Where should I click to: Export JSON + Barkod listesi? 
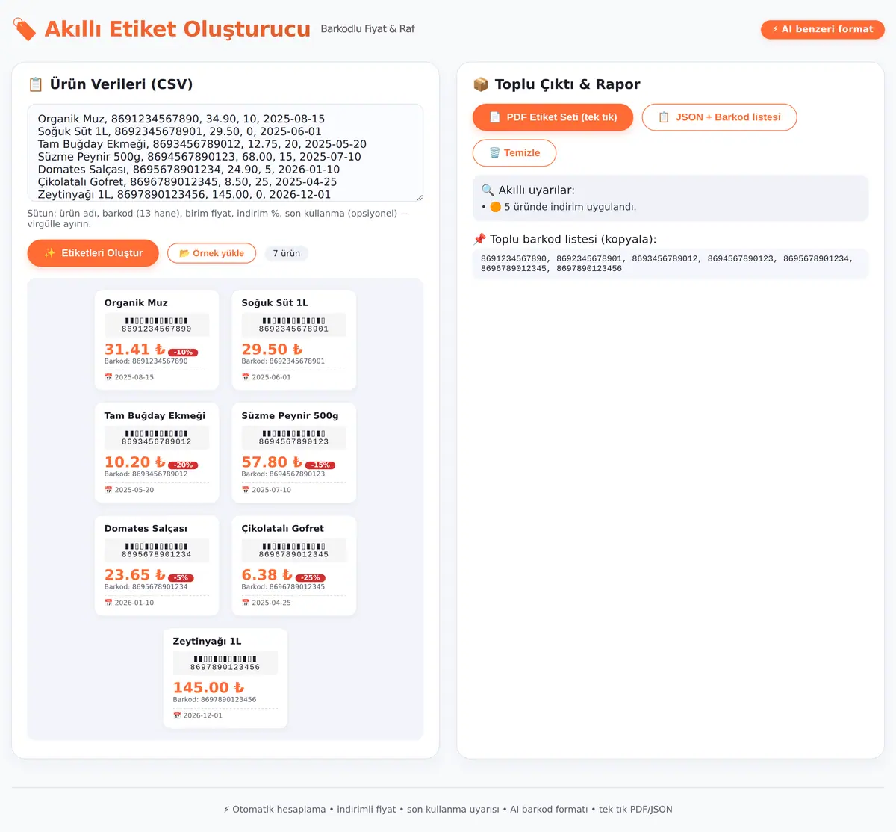click(x=720, y=117)
